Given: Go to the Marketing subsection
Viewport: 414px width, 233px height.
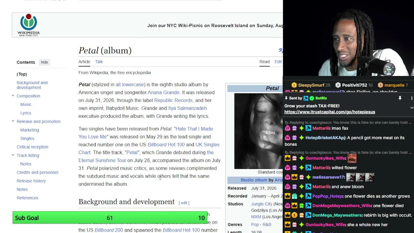Looking at the screenshot, I should point(29,130).
